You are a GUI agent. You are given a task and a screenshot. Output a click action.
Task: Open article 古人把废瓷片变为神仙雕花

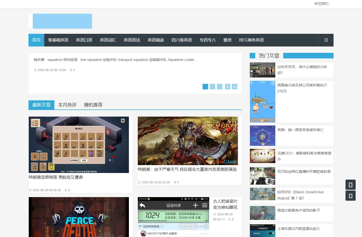pyautogui.click(x=225, y=204)
